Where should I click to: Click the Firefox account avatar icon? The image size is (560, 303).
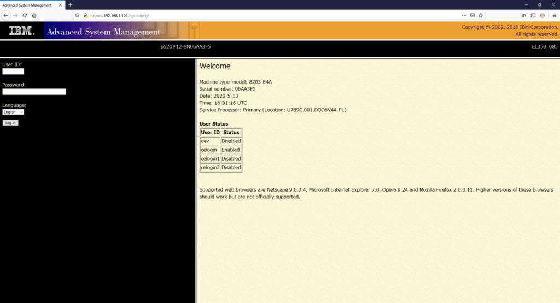(542, 15)
